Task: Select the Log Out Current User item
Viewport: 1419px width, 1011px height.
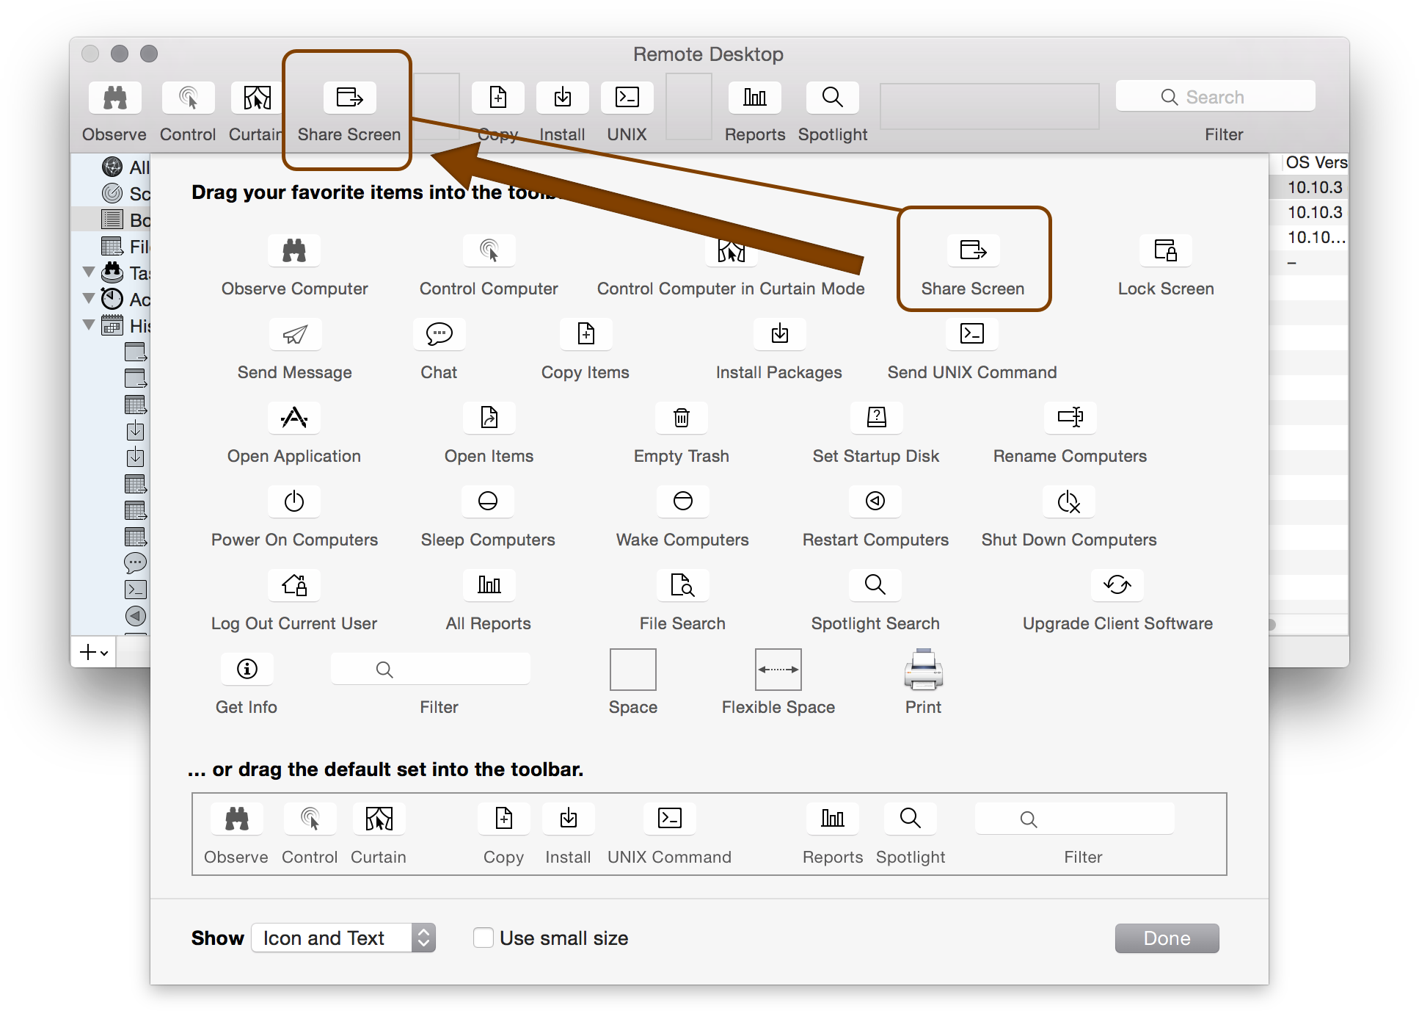Action: point(294,586)
